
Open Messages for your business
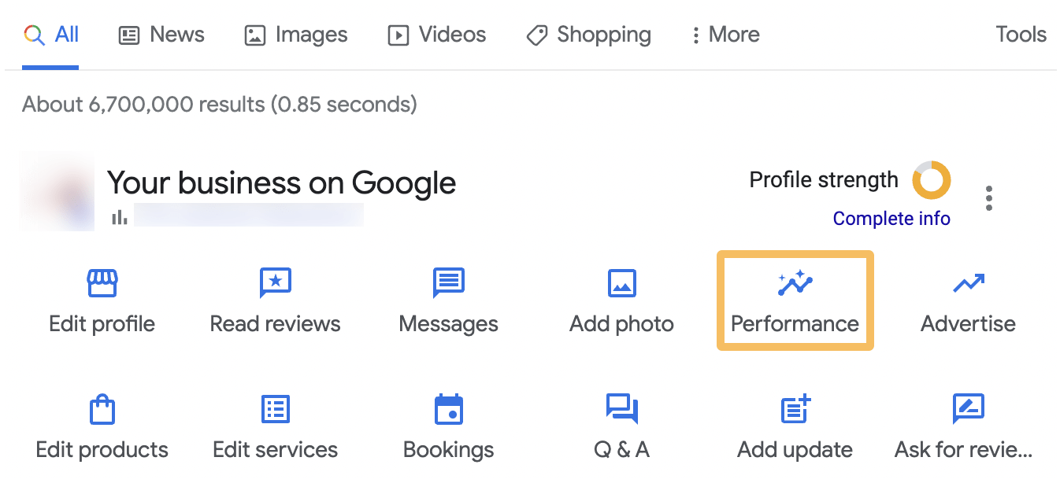pyautogui.click(x=448, y=283)
